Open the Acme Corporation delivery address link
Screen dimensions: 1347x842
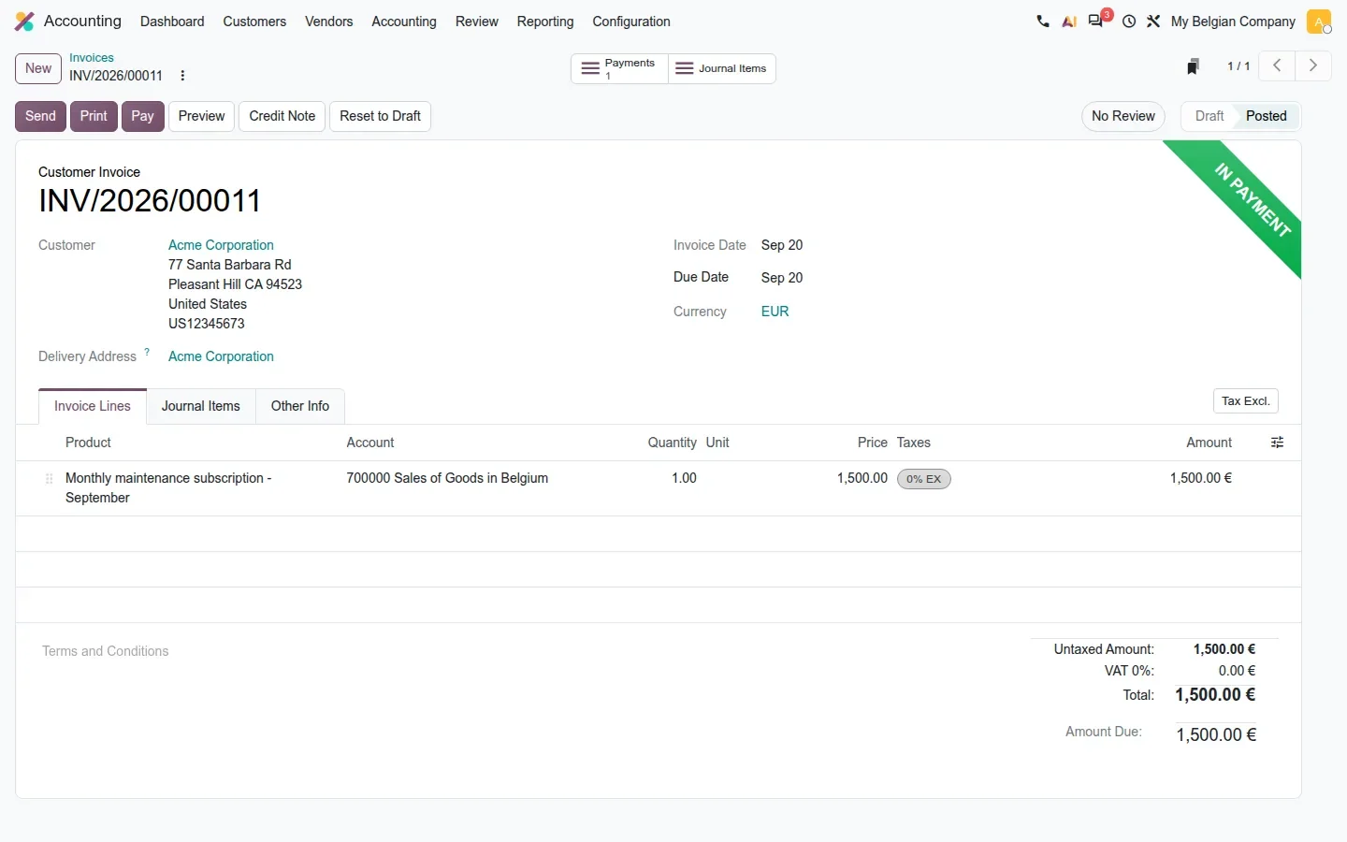[x=221, y=356]
